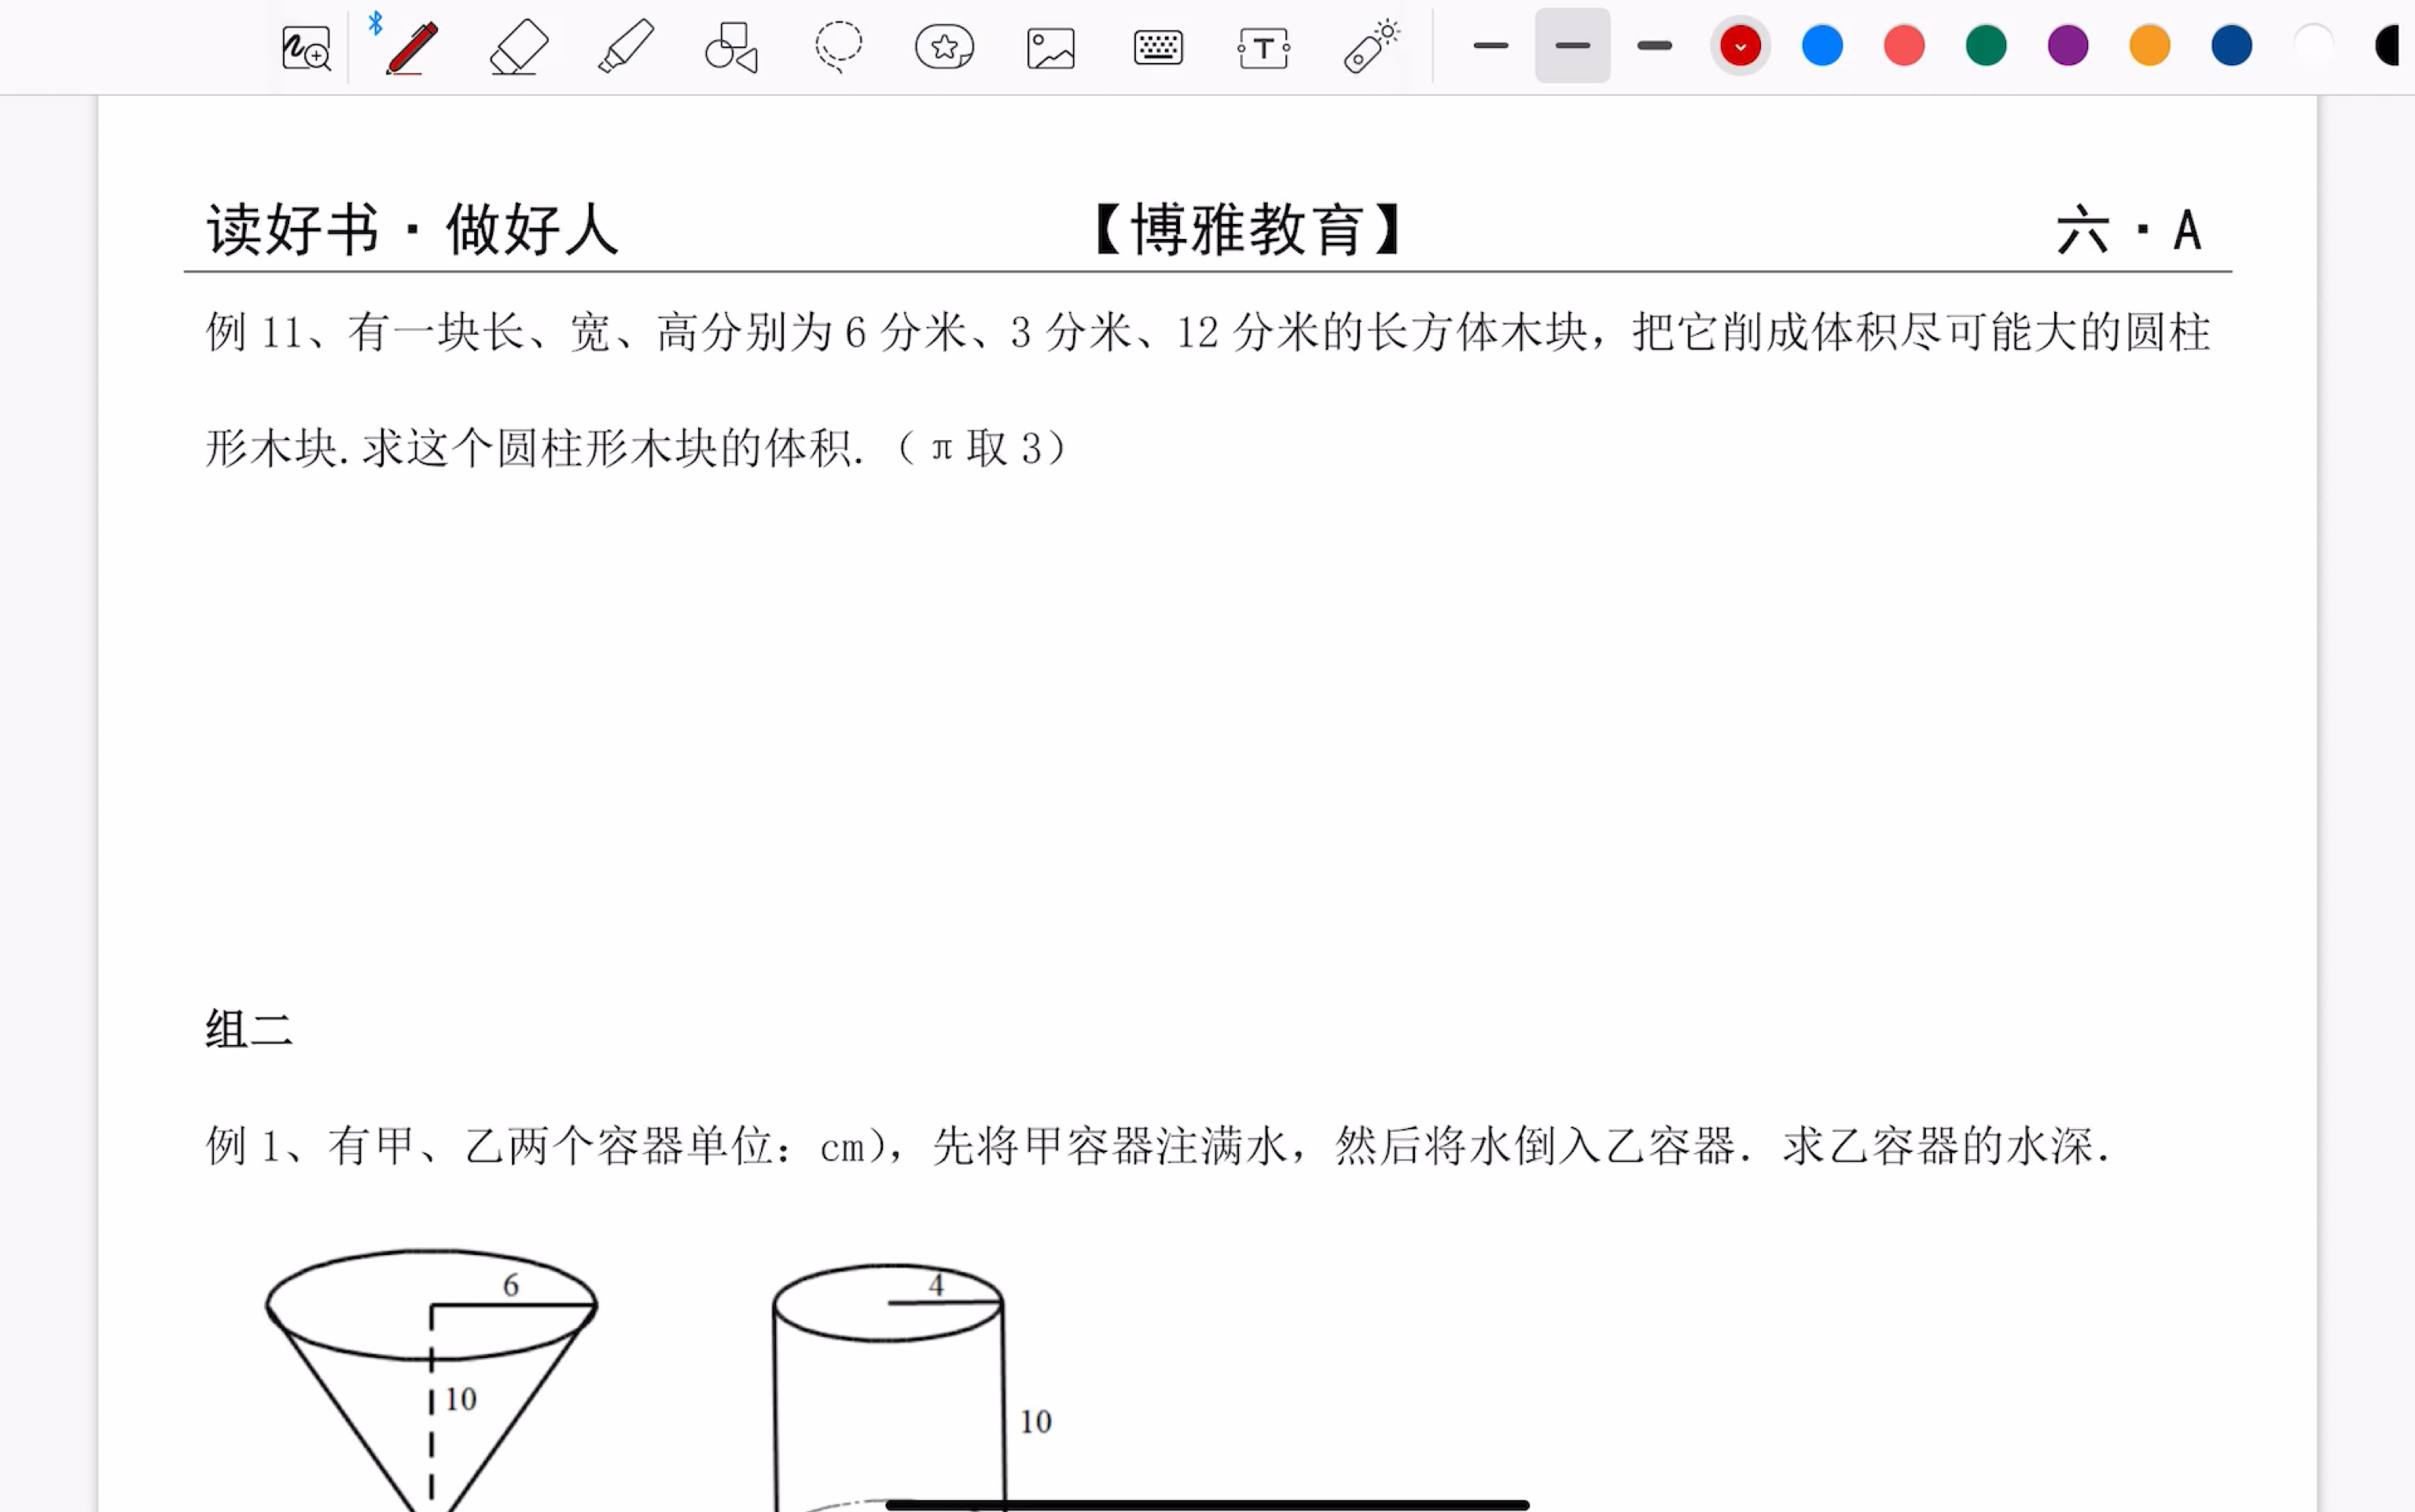Click the cone radius label 6

click(x=510, y=1286)
